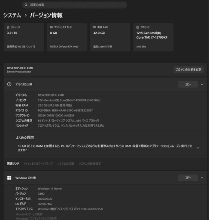209x220 pixels.
Task: Select the 32.0 GB (31.8 GB 使用可能) value
Action: [x=55, y=105]
